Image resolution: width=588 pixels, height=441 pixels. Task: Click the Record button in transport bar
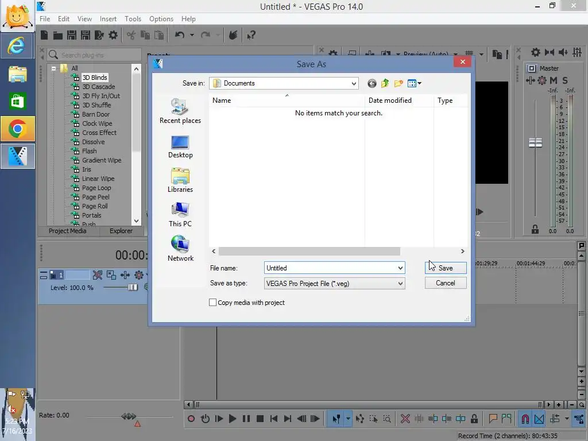pyautogui.click(x=191, y=419)
